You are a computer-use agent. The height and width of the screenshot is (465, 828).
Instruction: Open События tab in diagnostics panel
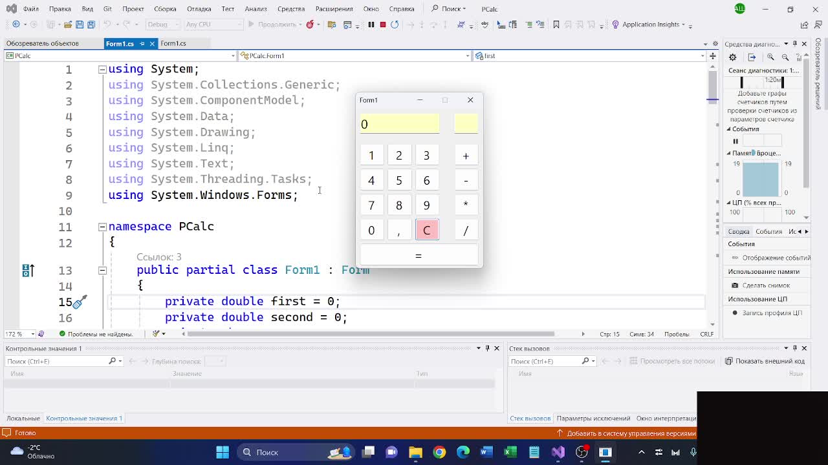tap(769, 231)
